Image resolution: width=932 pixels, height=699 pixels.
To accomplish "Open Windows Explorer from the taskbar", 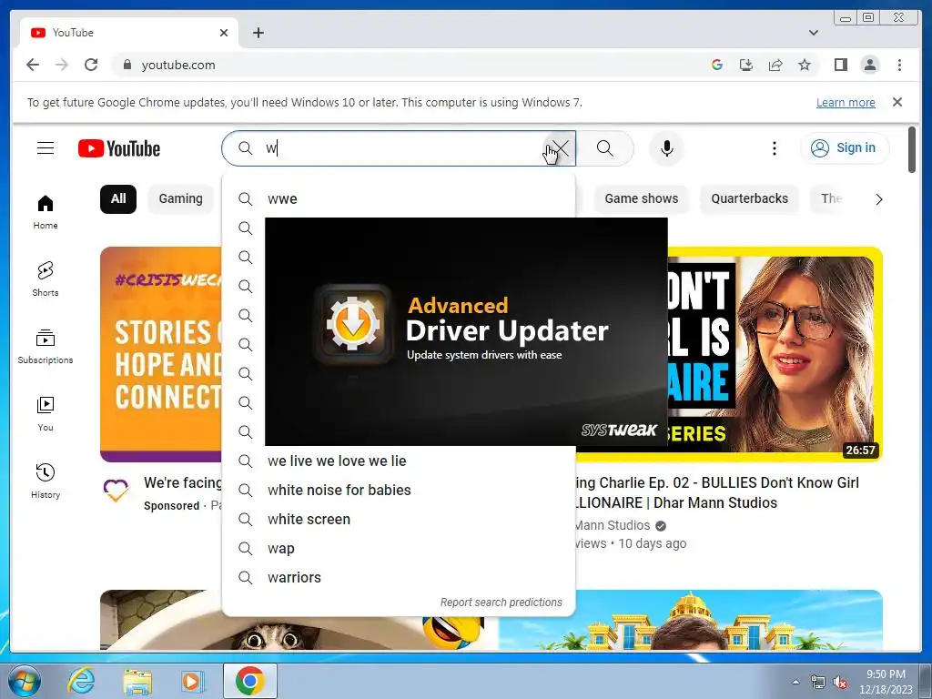I will pos(137,681).
